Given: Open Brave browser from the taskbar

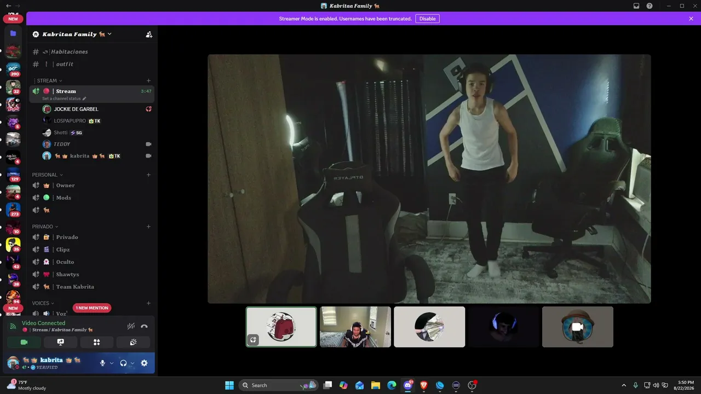Looking at the screenshot, I should tap(424, 385).
